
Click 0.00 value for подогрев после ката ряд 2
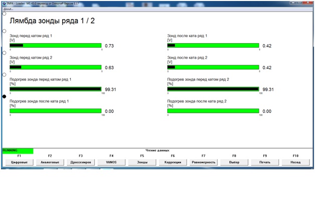pos(267,111)
